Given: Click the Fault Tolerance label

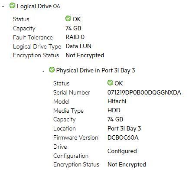Looking at the screenshot, I should click(x=33, y=37).
